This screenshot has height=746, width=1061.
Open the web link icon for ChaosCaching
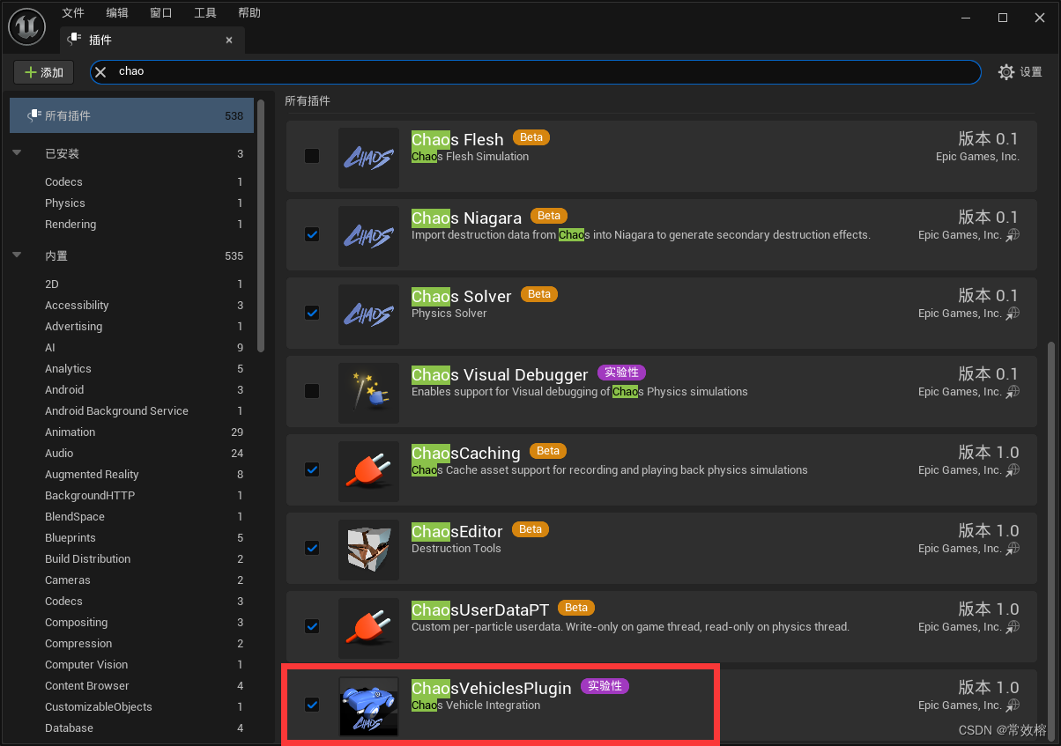[x=1013, y=470]
